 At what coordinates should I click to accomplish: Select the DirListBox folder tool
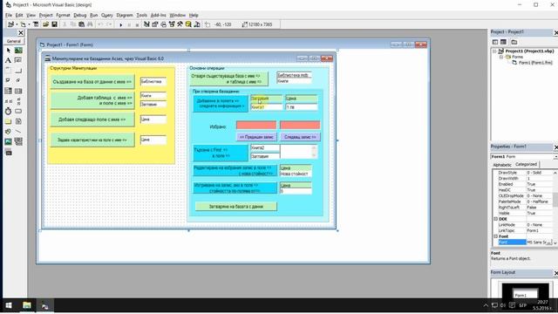pos(8,121)
